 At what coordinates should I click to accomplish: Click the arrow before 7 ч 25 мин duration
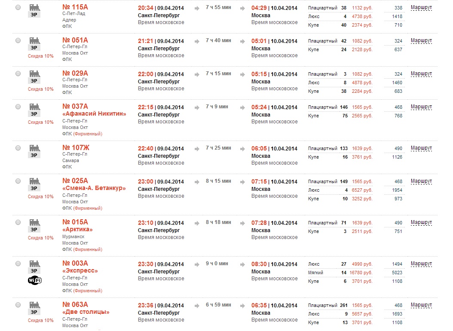point(196,149)
